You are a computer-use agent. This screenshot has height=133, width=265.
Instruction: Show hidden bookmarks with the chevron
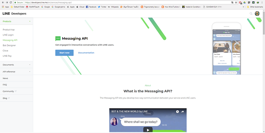click(243, 7)
